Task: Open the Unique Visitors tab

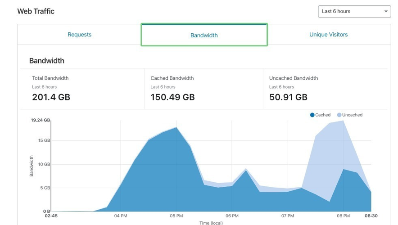Action: [x=328, y=35]
